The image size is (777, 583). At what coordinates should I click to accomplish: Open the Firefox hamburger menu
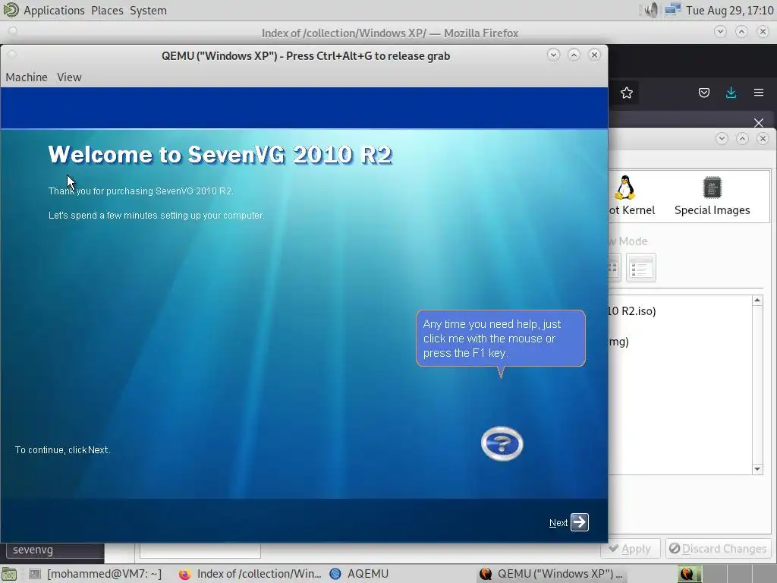(758, 93)
